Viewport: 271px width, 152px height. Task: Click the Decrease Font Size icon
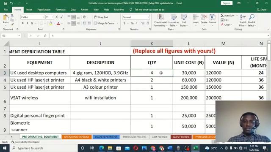[x=61, y=17]
